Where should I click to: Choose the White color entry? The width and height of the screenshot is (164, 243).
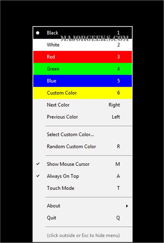83,45
